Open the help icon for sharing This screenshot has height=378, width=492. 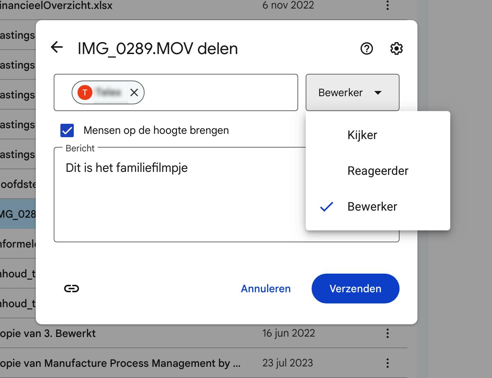(366, 48)
